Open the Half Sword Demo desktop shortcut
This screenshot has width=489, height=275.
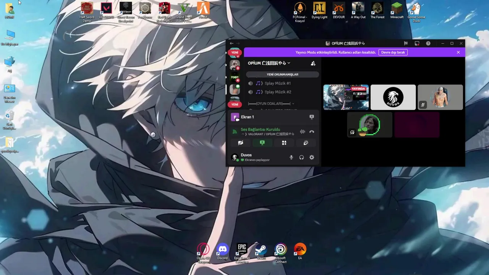click(x=87, y=11)
